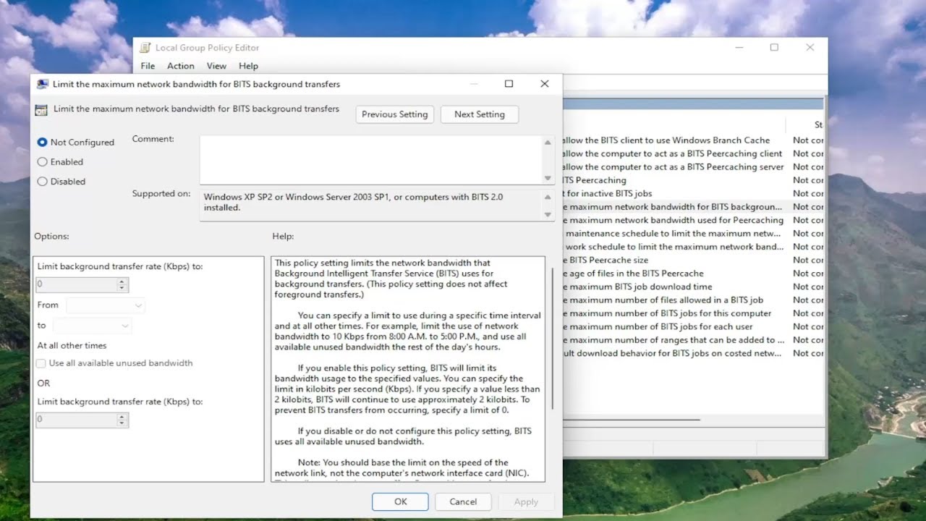This screenshot has height=521, width=926.
Task: Click policy setting icon beside the heading
Action: (x=41, y=110)
